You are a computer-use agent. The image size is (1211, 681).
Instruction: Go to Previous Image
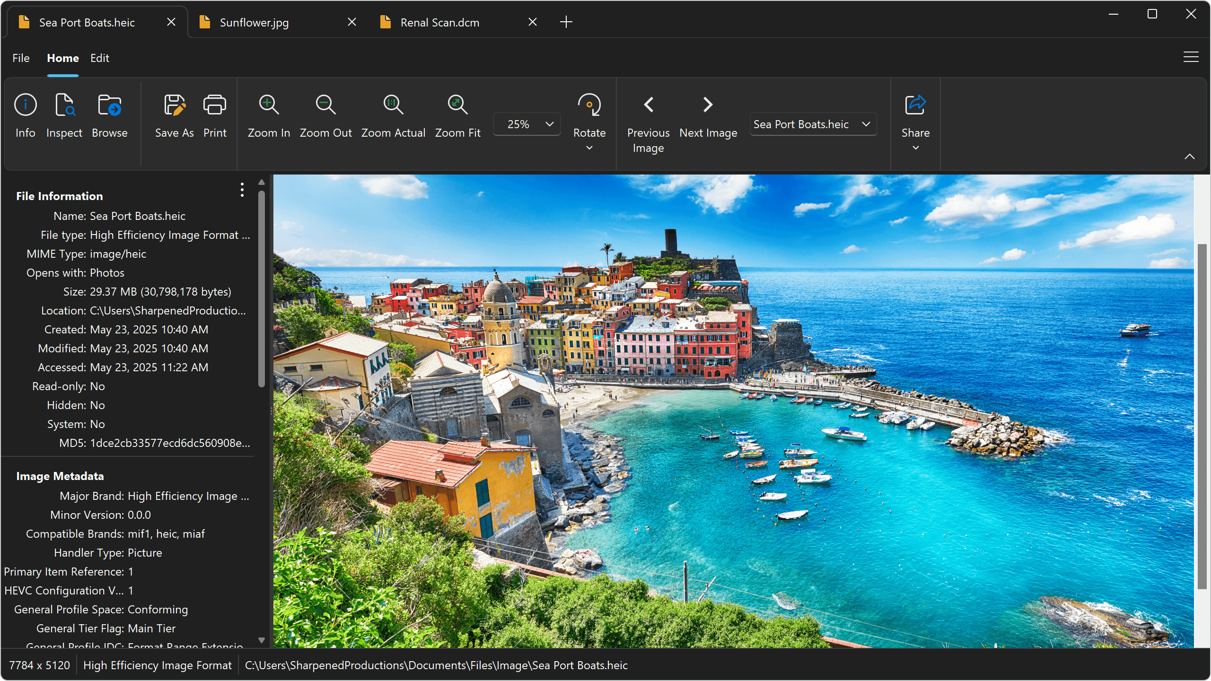[x=649, y=105]
